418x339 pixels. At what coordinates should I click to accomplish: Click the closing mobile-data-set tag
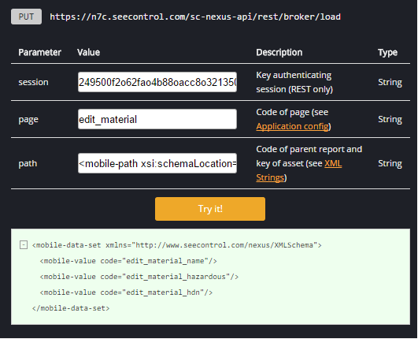tap(71, 308)
